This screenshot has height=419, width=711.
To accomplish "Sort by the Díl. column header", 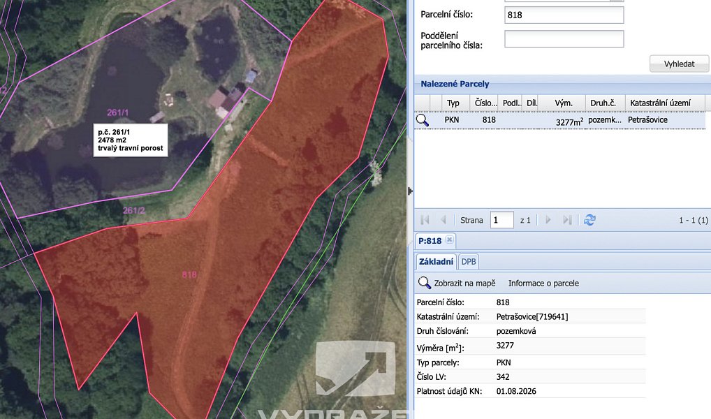I will tap(532, 103).
